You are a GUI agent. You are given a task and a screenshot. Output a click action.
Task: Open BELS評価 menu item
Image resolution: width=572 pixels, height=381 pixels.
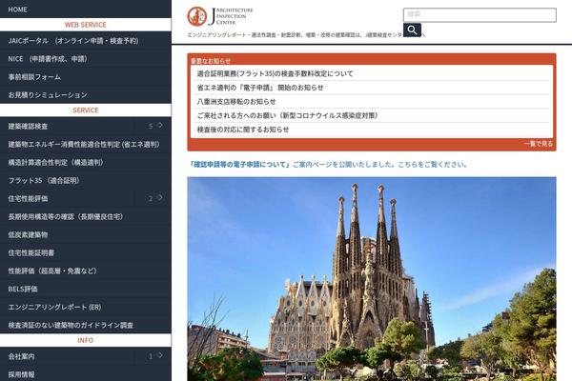coord(86,289)
